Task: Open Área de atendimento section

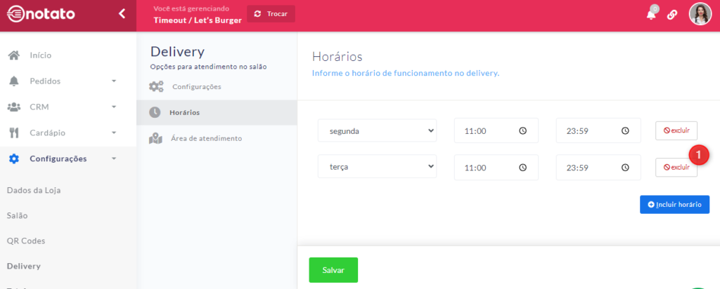Action: click(x=206, y=138)
